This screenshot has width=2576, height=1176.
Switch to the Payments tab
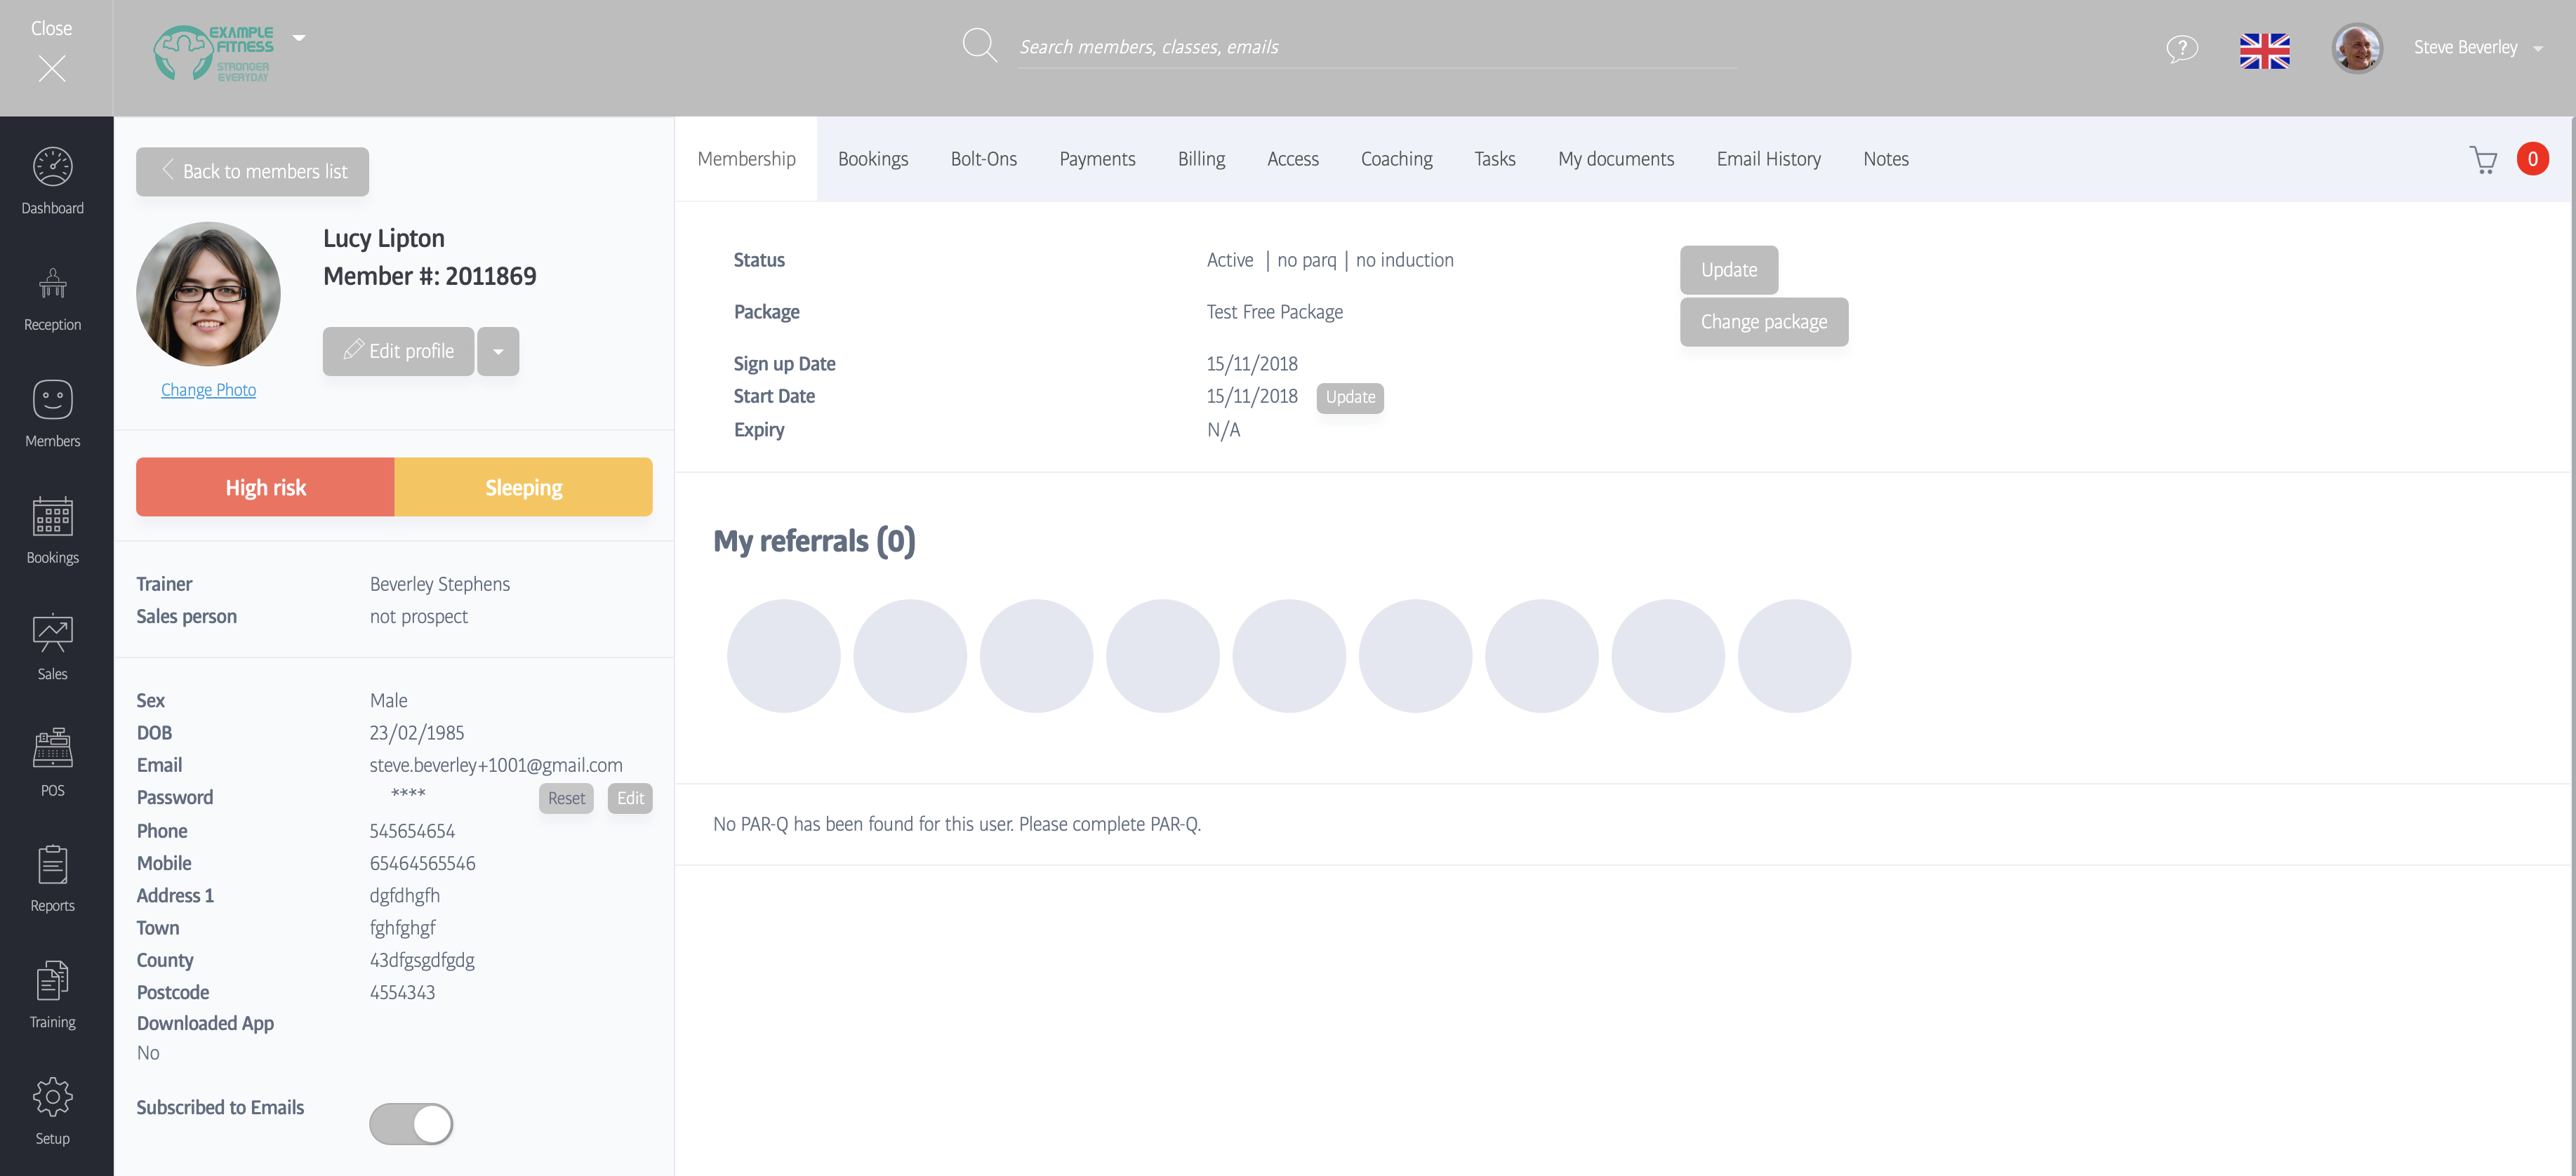pyautogui.click(x=1097, y=159)
